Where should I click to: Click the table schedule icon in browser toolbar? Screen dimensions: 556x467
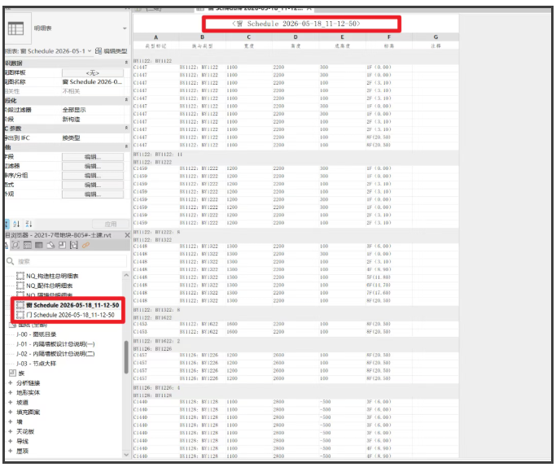tap(39, 245)
